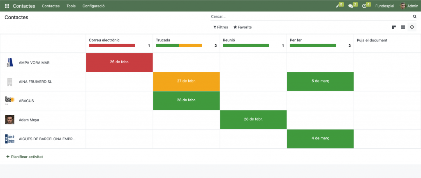Image resolution: width=421 pixels, height=178 pixels.
Task: Open the activities clock icon in navbar
Action: coord(364,6)
